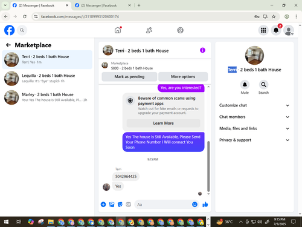The width and height of the screenshot is (302, 227).
Task: Click the back arrow beside Marketplace
Action: click(x=8, y=45)
